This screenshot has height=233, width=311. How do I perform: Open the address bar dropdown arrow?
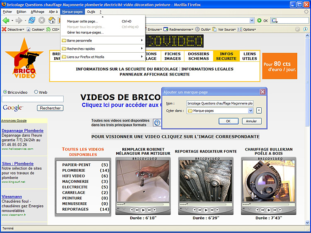point(252,20)
